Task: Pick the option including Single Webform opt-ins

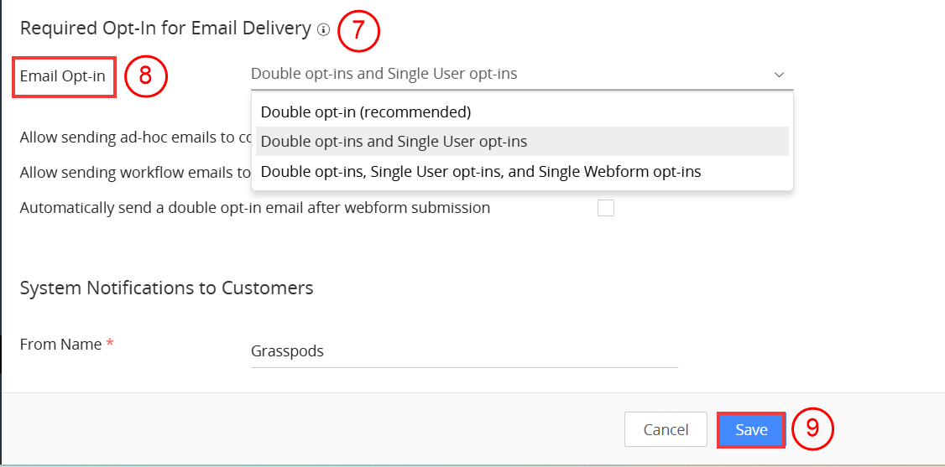Action: click(481, 172)
